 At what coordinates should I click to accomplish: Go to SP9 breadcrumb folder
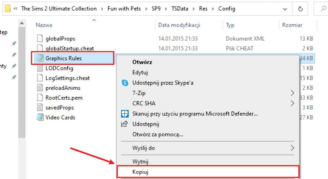[156, 9]
